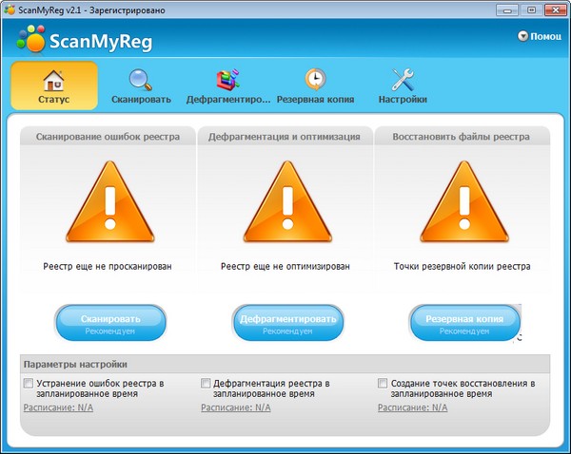Click the Дефрагментация и оптимизация header

click(285, 137)
